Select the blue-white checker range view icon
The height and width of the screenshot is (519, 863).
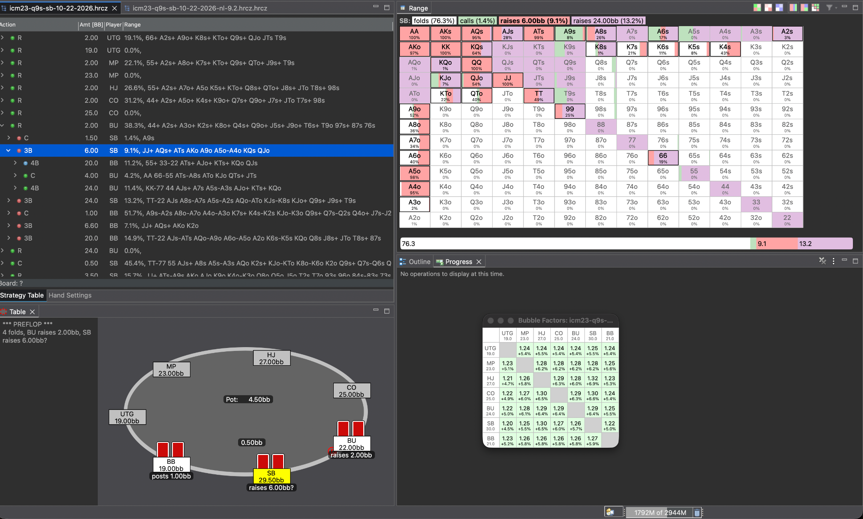tap(779, 8)
